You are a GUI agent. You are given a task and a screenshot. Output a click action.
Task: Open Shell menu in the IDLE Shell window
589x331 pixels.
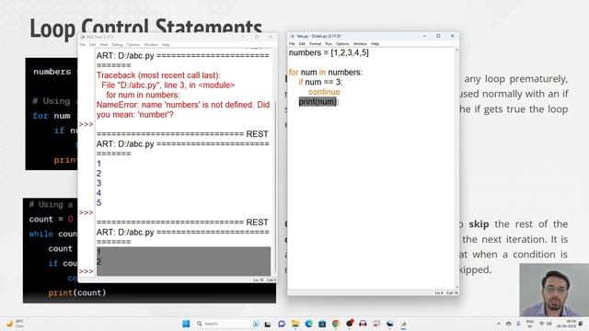(104, 45)
